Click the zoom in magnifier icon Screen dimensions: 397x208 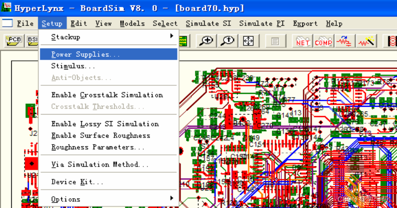(x=206, y=41)
